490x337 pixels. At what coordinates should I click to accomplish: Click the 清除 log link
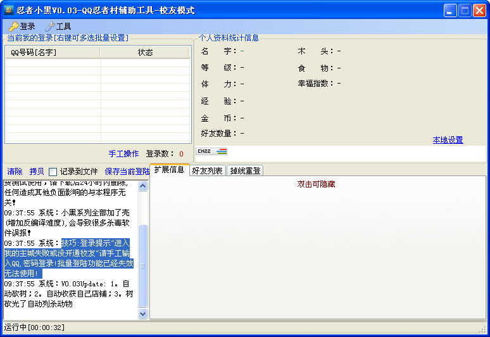(x=15, y=172)
